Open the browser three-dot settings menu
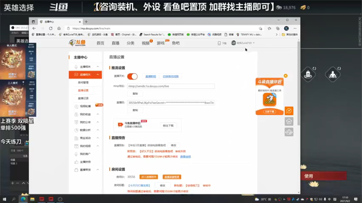The width and height of the screenshot is (362, 203). click(295, 28)
